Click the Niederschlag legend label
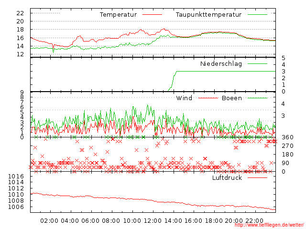 [x=221, y=63]
